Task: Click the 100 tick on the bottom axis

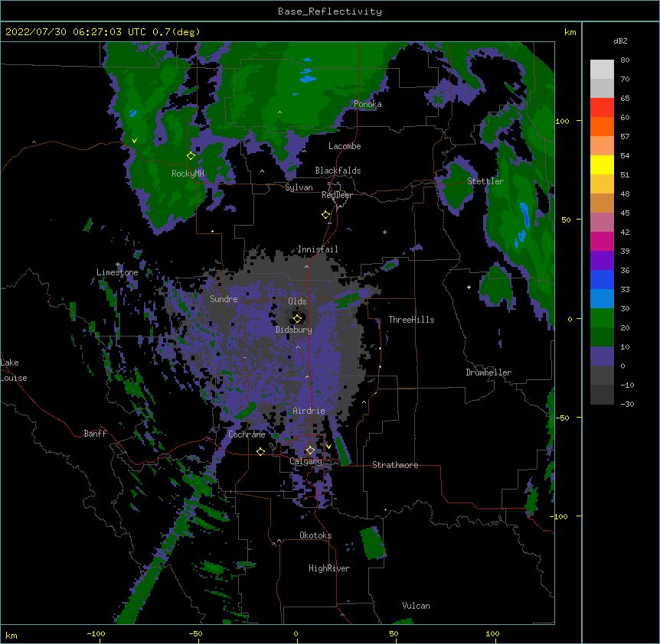Action: click(x=492, y=633)
